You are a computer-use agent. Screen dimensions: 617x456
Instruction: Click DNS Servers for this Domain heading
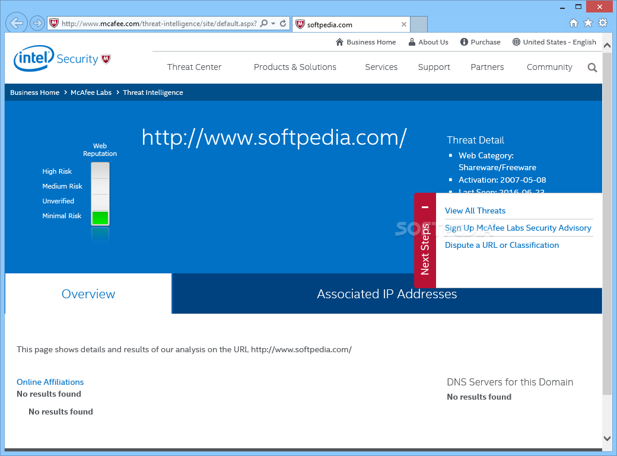[x=510, y=382]
